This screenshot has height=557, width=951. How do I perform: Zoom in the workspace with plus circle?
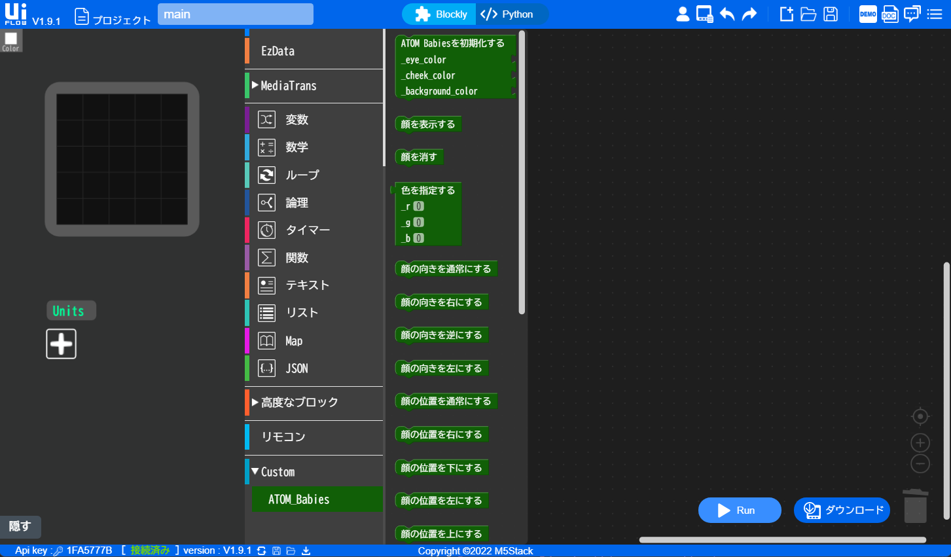click(920, 443)
